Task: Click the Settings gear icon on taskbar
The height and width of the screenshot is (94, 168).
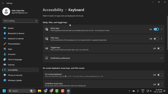Action: [x=68, y=91]
